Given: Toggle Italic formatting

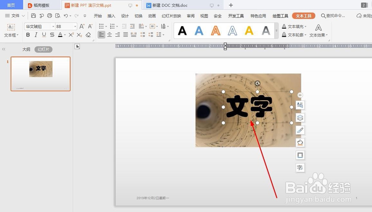Looking at the screenshot, I should coord(36,35).
